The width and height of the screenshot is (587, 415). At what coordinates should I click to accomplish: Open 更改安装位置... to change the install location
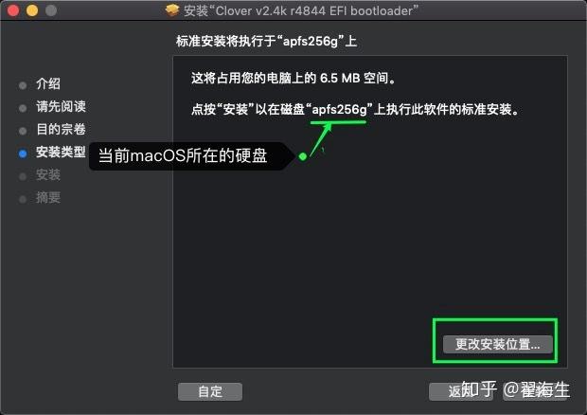(497, 344)
